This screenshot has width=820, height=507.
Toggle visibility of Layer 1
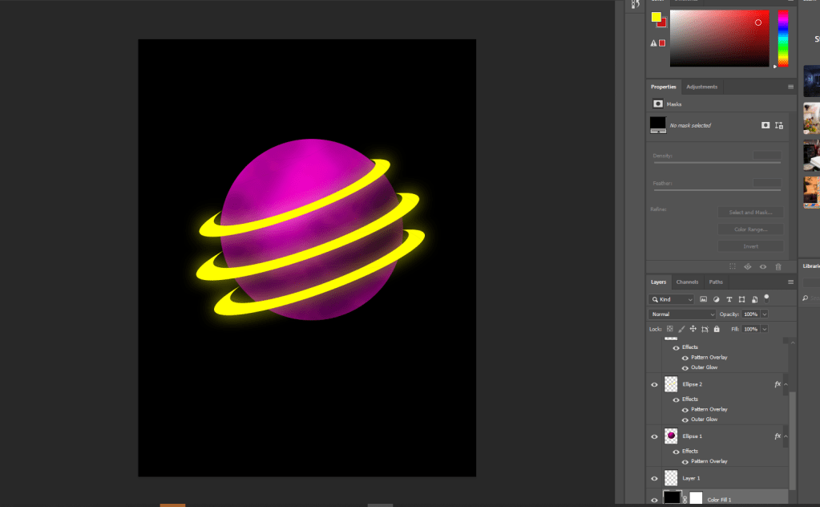pyautogui.click(x=654, y=478)
